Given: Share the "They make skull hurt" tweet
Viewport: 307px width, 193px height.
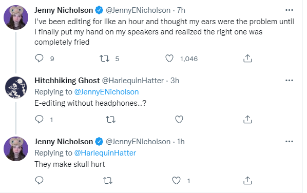Looking at the screenshot, I should pyautogui.click(x=247, y=181).
